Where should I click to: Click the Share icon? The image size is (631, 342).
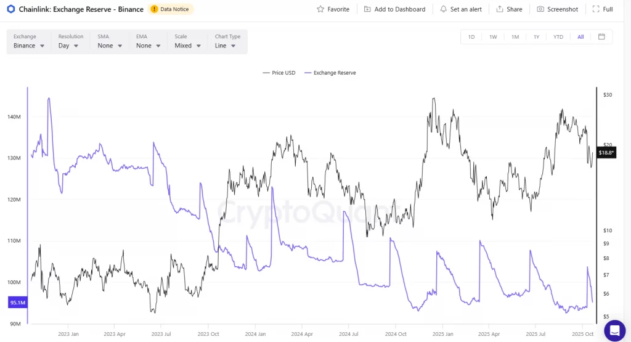499,9
